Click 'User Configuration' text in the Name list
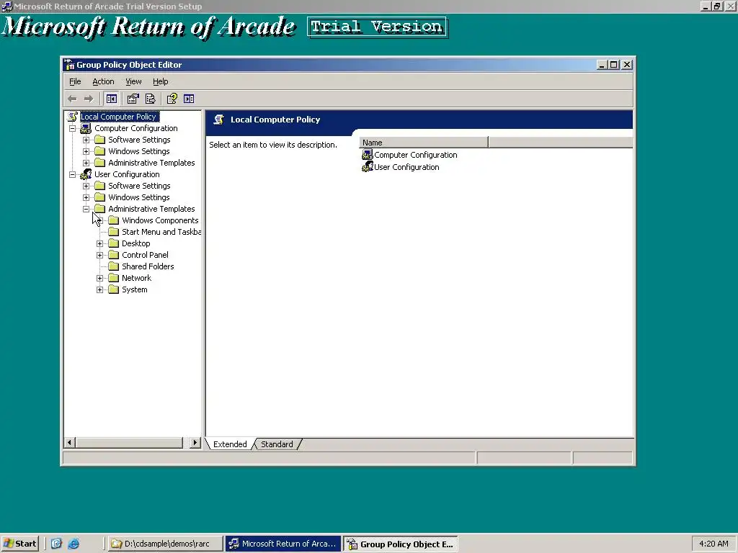This screenshot has height=553, width=738. [406, 167]
